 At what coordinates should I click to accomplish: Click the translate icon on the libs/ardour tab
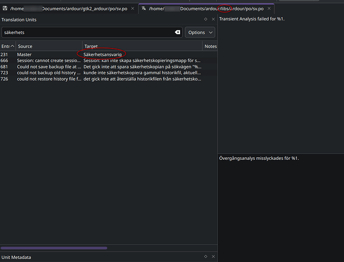point(143,8)
